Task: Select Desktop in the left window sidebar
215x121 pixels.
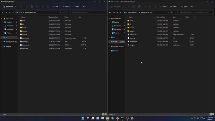Action: click(x=9, y=22)
